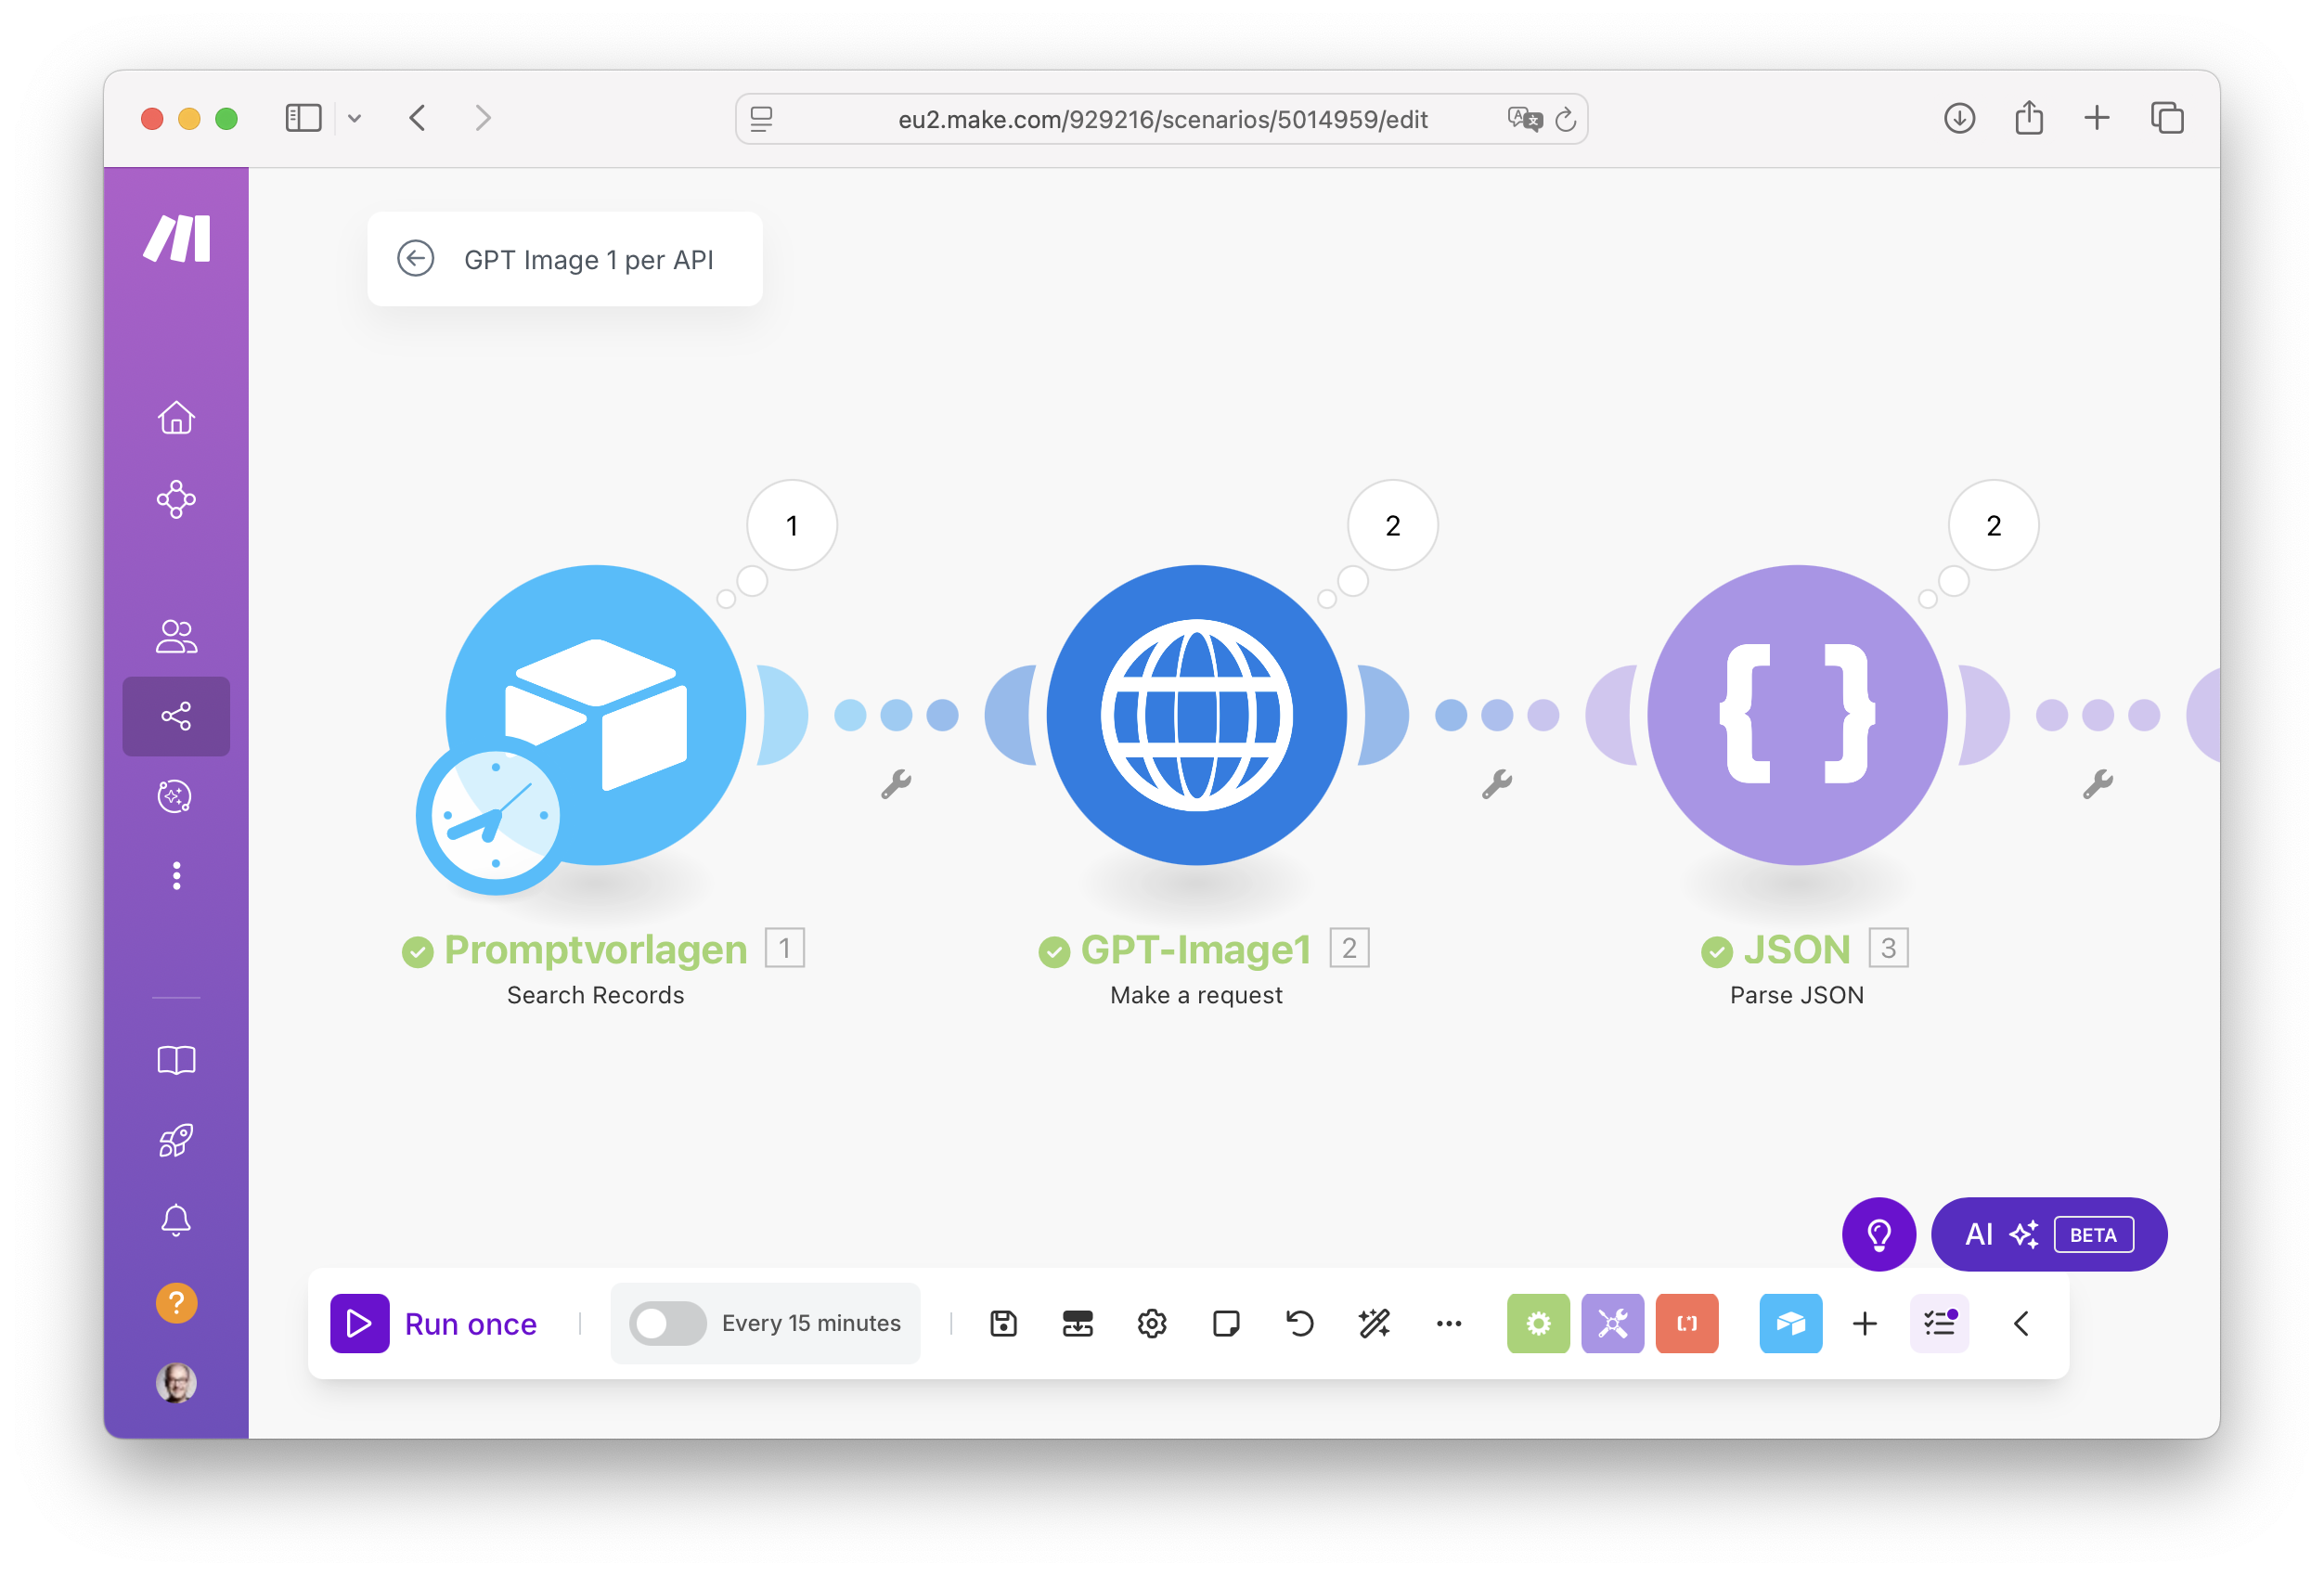
Task: Go back in Safari browser history
Action: tap(418, 118)
